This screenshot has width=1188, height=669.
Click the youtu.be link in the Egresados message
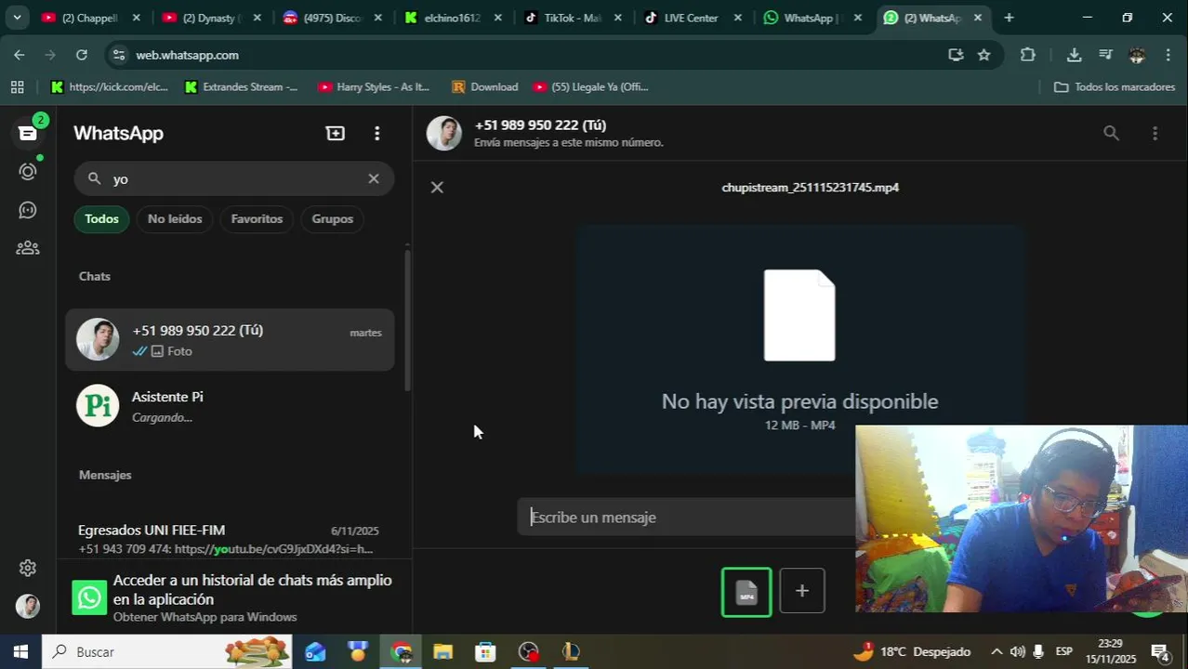pyautogui.click(x=273, y=549)
